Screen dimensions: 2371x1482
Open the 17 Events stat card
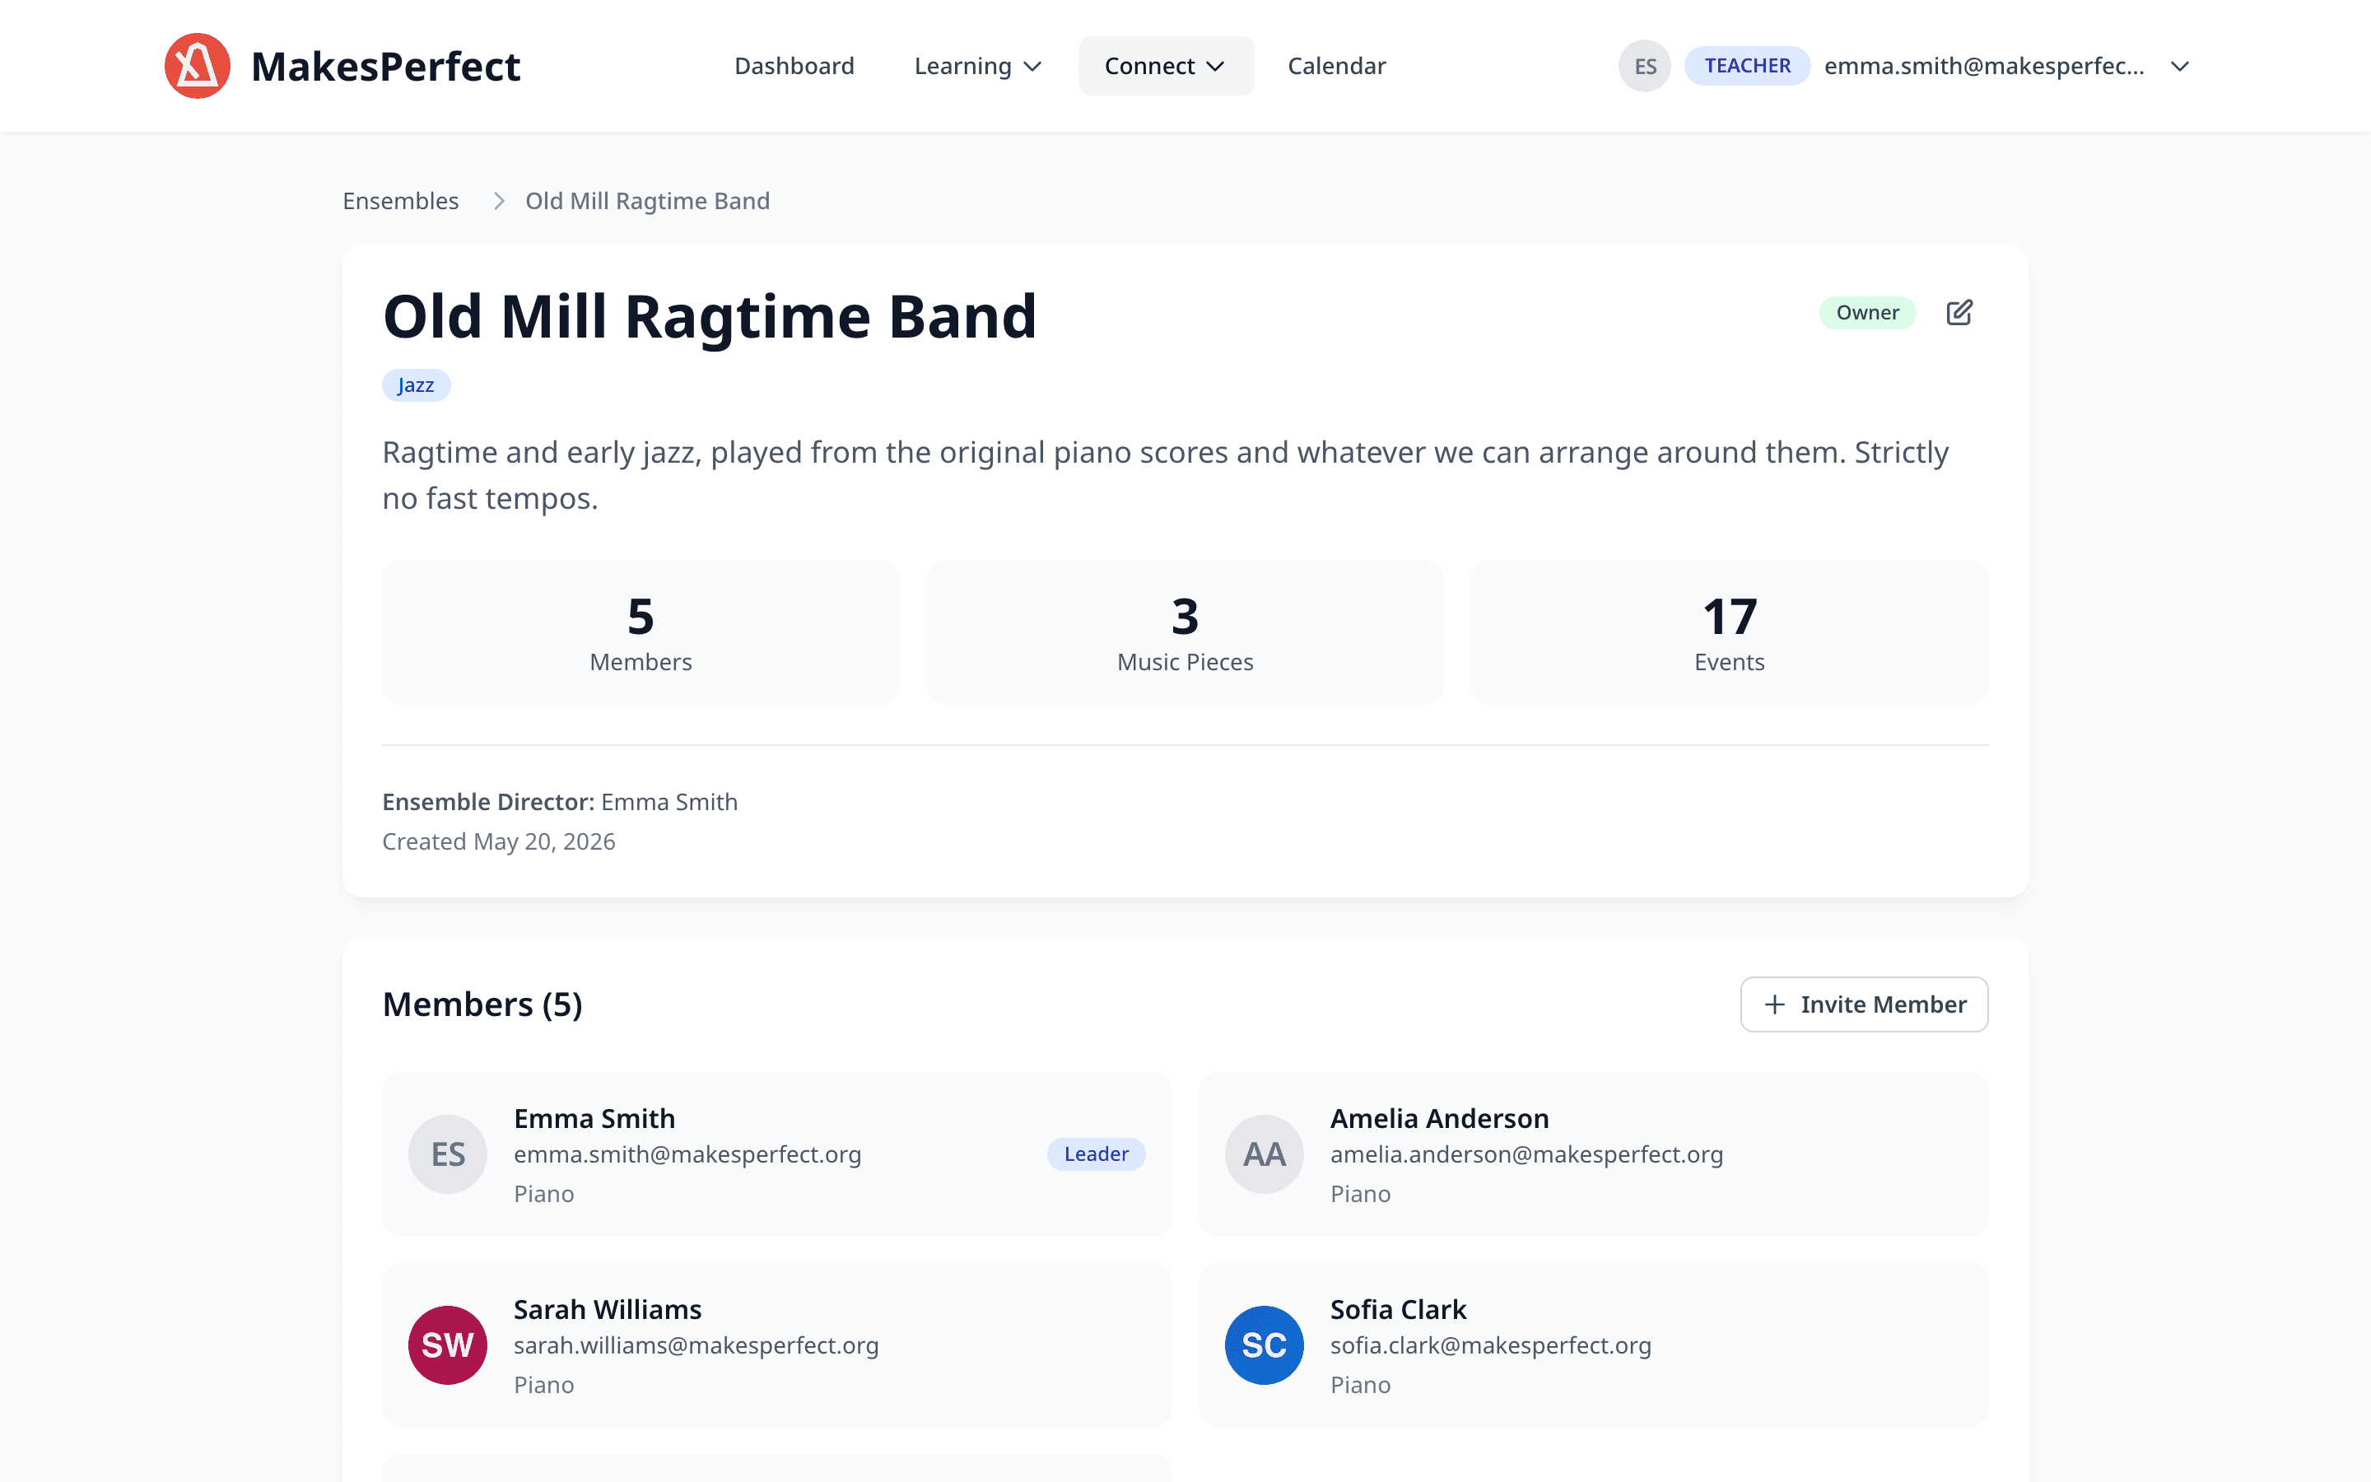coord(1729,632)
